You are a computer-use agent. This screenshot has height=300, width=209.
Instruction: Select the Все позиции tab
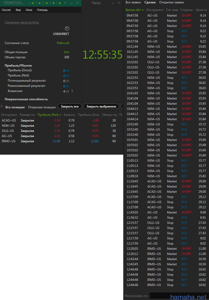point(15,107)
